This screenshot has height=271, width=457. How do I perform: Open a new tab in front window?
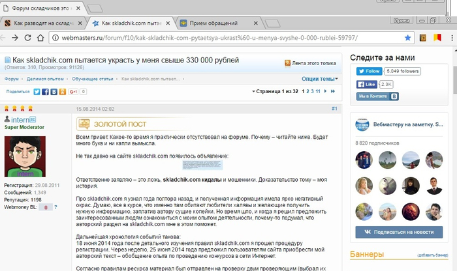[272, 23]
